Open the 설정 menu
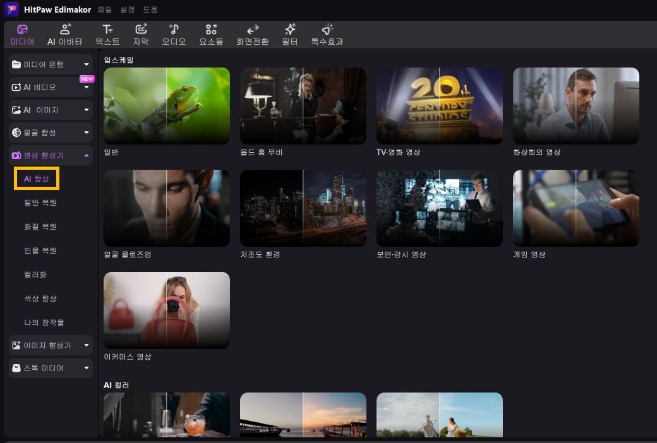Screen dimensions: 657x443 click(x=127, y=9)
